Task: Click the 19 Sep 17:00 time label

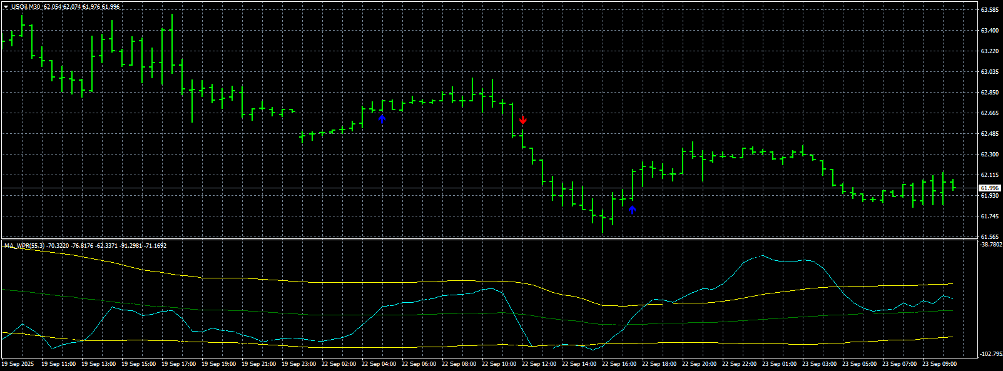Action: (x=178, y=363)
